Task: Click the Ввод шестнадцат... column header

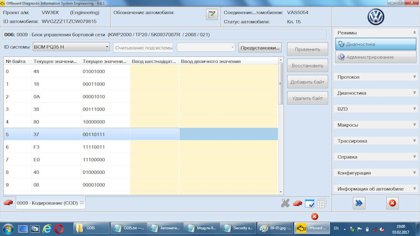Action: point(154,61)
